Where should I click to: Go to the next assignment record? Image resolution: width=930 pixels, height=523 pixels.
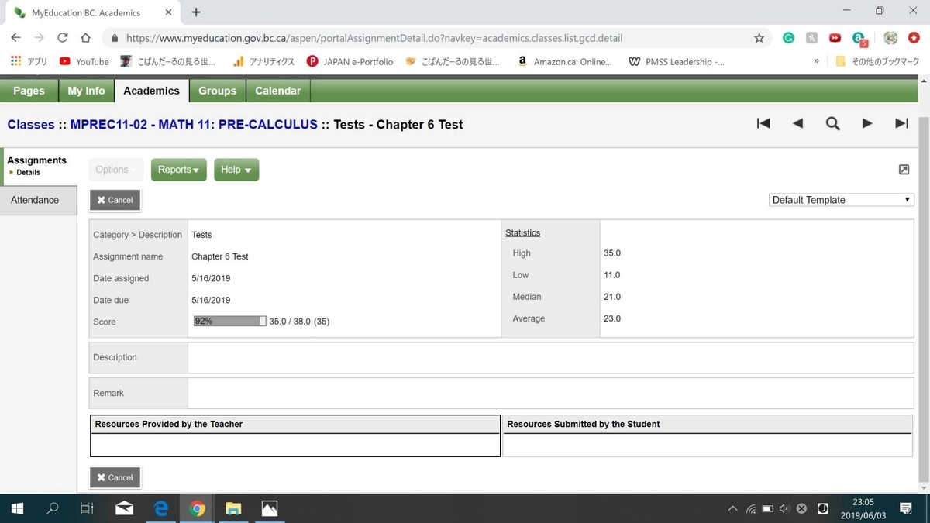867,123
